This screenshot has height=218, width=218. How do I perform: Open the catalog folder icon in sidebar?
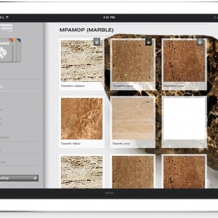[10, 51]
